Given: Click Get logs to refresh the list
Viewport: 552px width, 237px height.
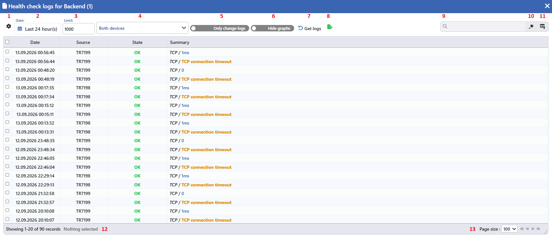Looking at the screenshot, I should (x=310, y=28).
